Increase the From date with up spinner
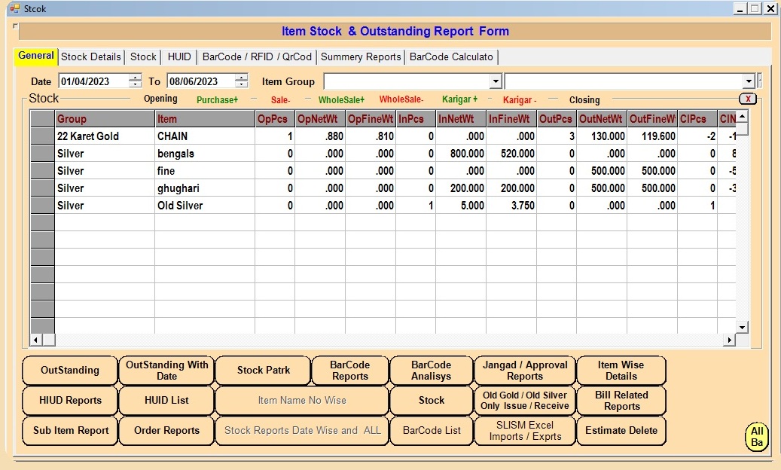Image resolution: width=781 pixels, height=470 pixels. coord(135,78)
